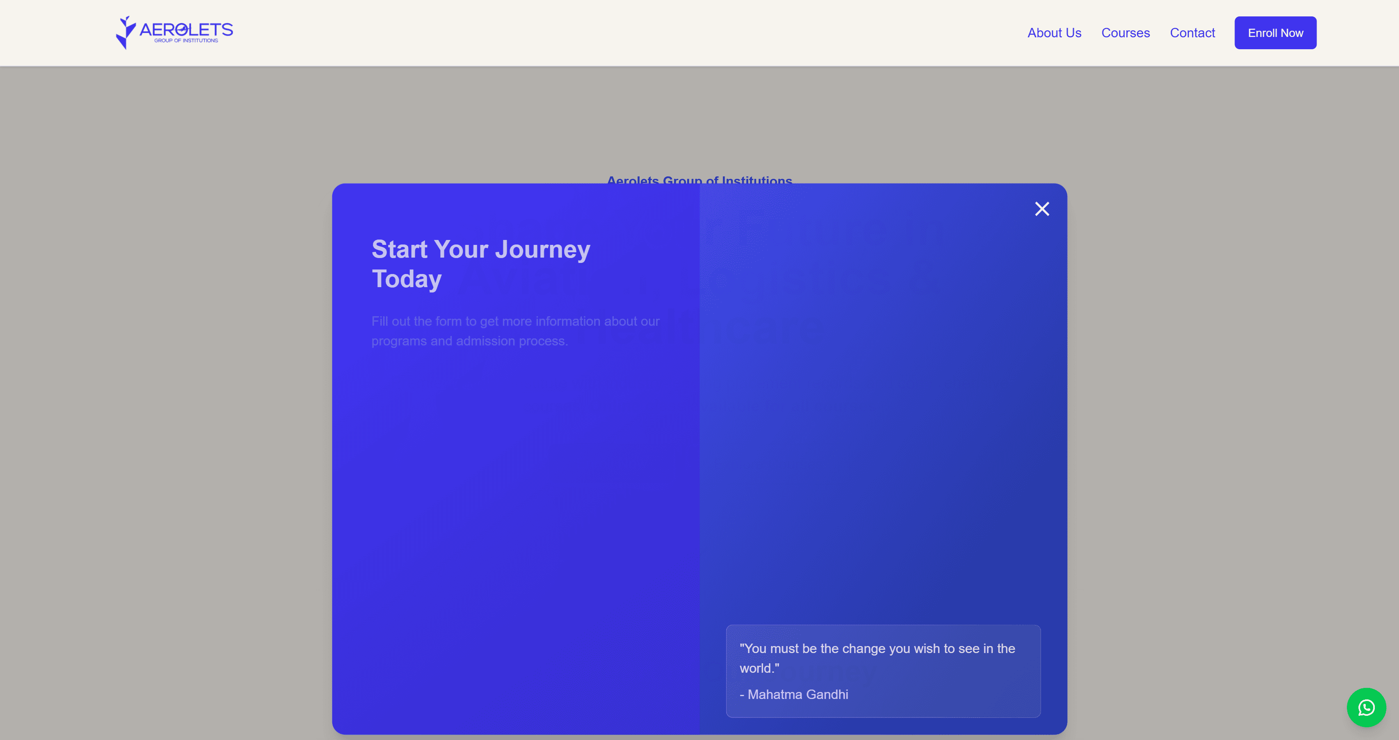Click the Mahatma Gandhi quote card

click(x=883, y=671)
